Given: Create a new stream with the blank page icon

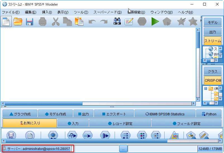Looking at the screenshot, I should [6, 21].
